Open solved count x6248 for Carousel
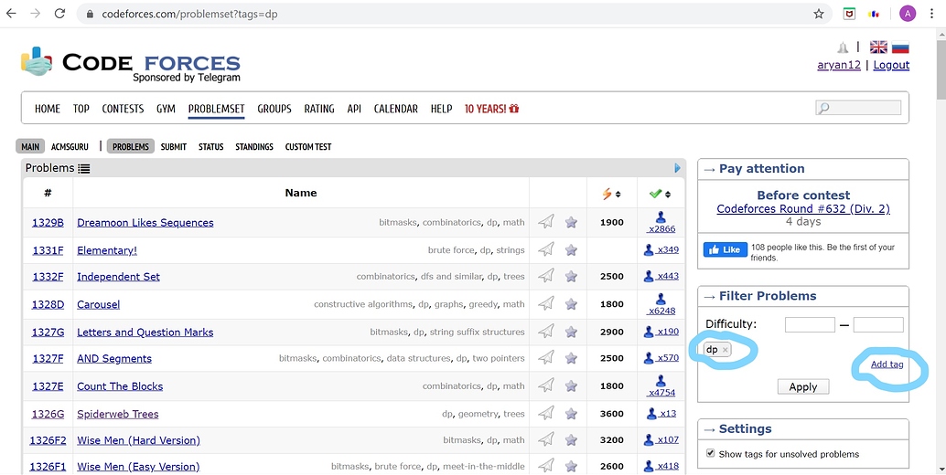Screen dimensions: 946x475 (x=661, y=311)
